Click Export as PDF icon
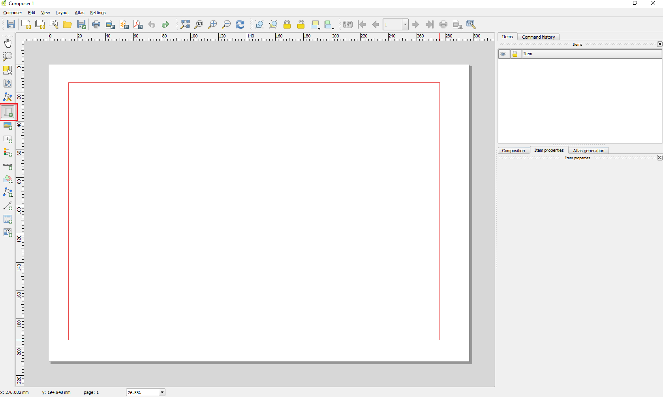This screenshot has width=663, height=397. click(x=138, y=24)
